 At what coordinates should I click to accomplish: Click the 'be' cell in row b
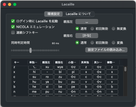point(60,87)
